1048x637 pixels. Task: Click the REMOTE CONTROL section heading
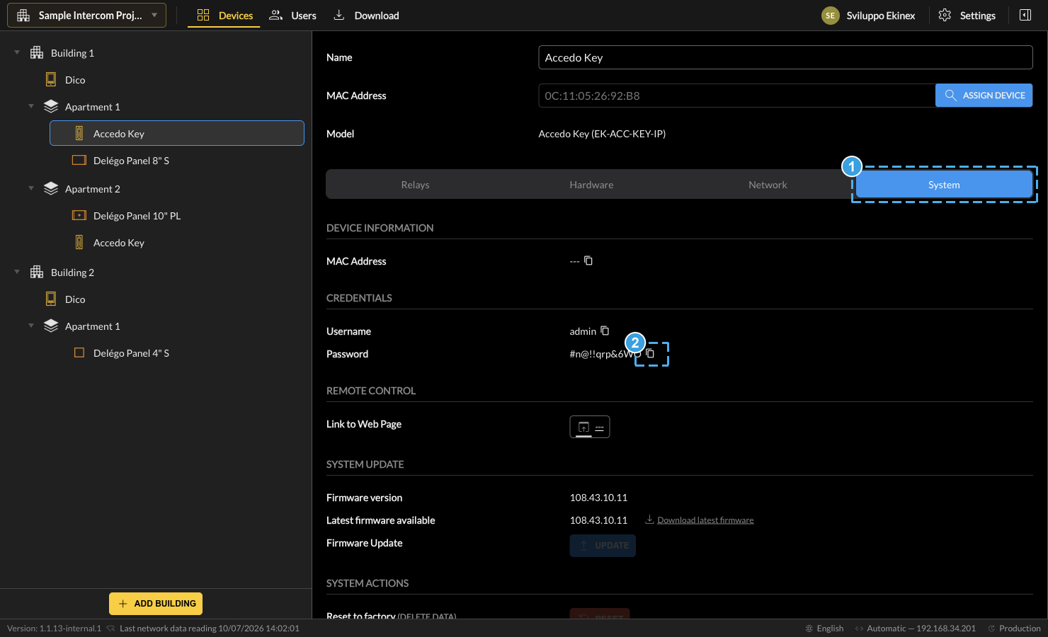[371, 391]
